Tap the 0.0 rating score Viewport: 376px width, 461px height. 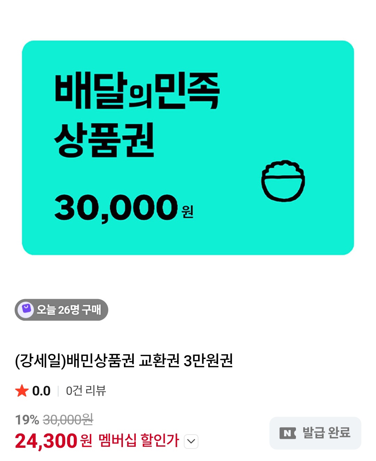click(41, 391)
